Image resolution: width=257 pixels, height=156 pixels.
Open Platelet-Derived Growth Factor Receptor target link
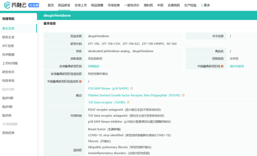click(x=134, y=95)
